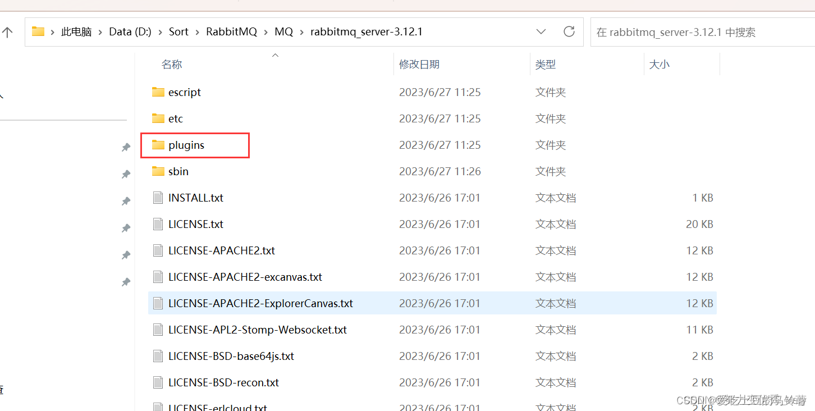Click the LICENSE-BSD-base64js.txt file icon
Viewport: 815px width, 411px height.
point(158,356)
